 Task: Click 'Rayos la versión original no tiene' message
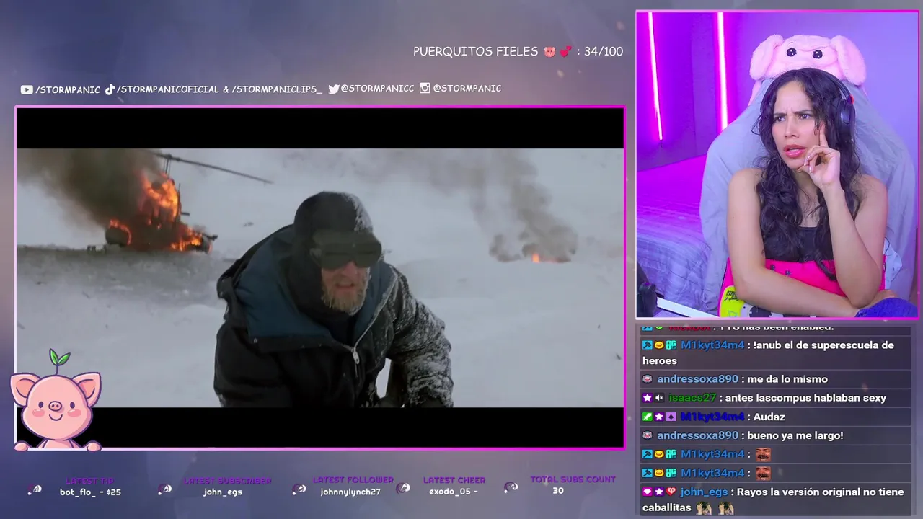point(820,492)
